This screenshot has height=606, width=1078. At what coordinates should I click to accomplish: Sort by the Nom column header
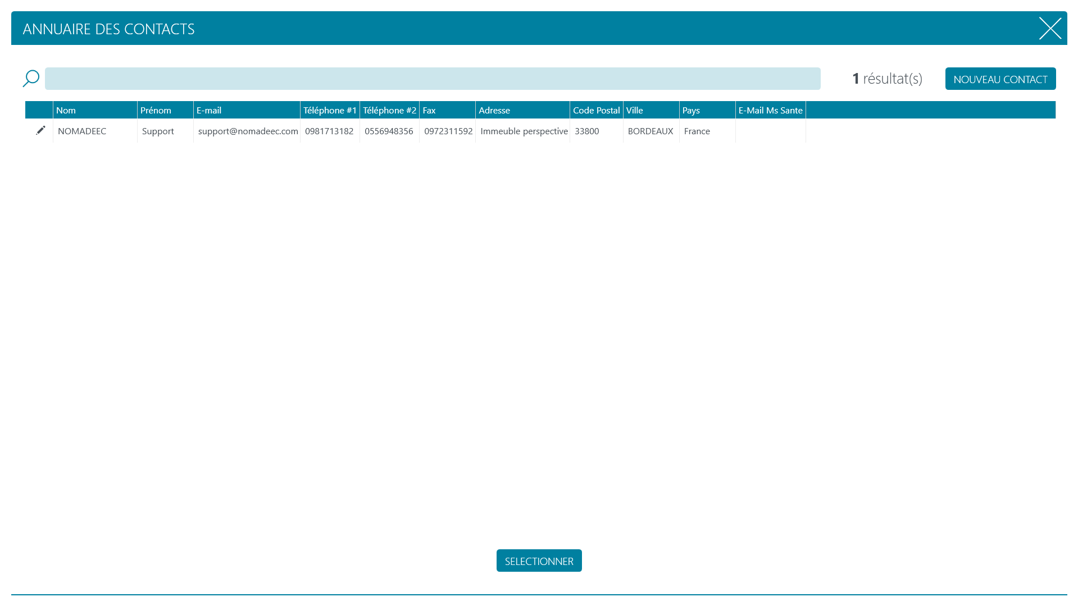coord(95,110)
